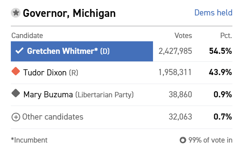Viewport: 249px width, 158px height.
Task: Select Mary Buzuma candidate name
Action: [48, 95]
